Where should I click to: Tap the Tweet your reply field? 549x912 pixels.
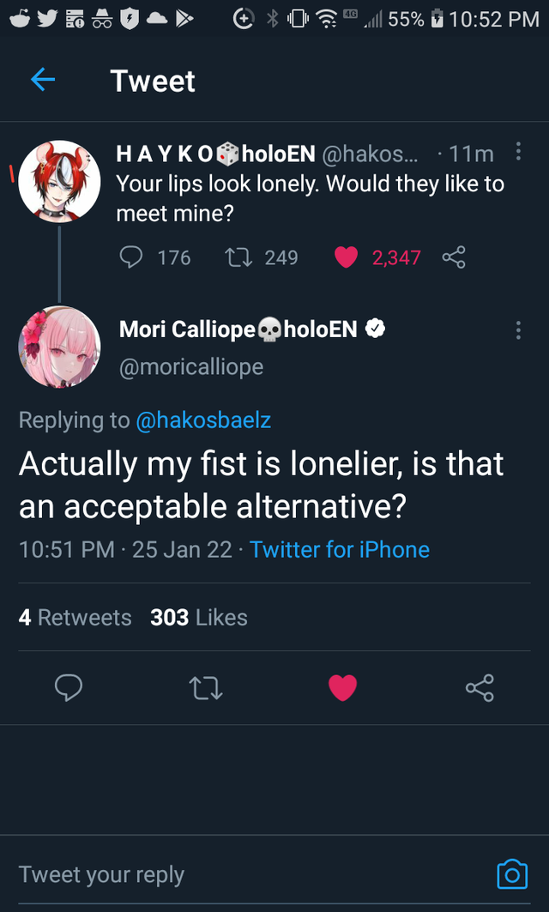coord(103,873)
